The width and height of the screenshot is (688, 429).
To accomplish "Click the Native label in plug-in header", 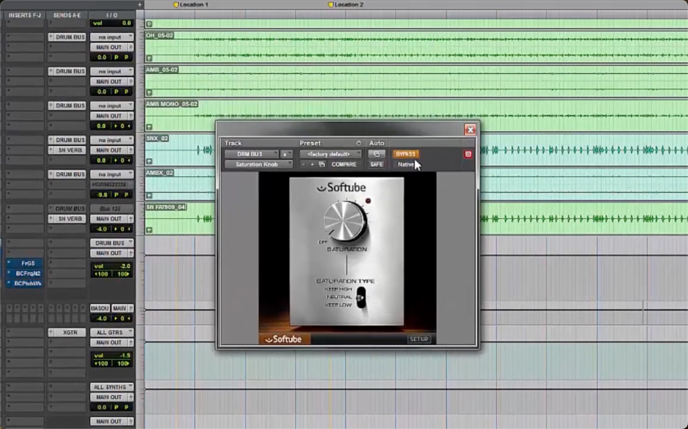I will tap(406, 164).
